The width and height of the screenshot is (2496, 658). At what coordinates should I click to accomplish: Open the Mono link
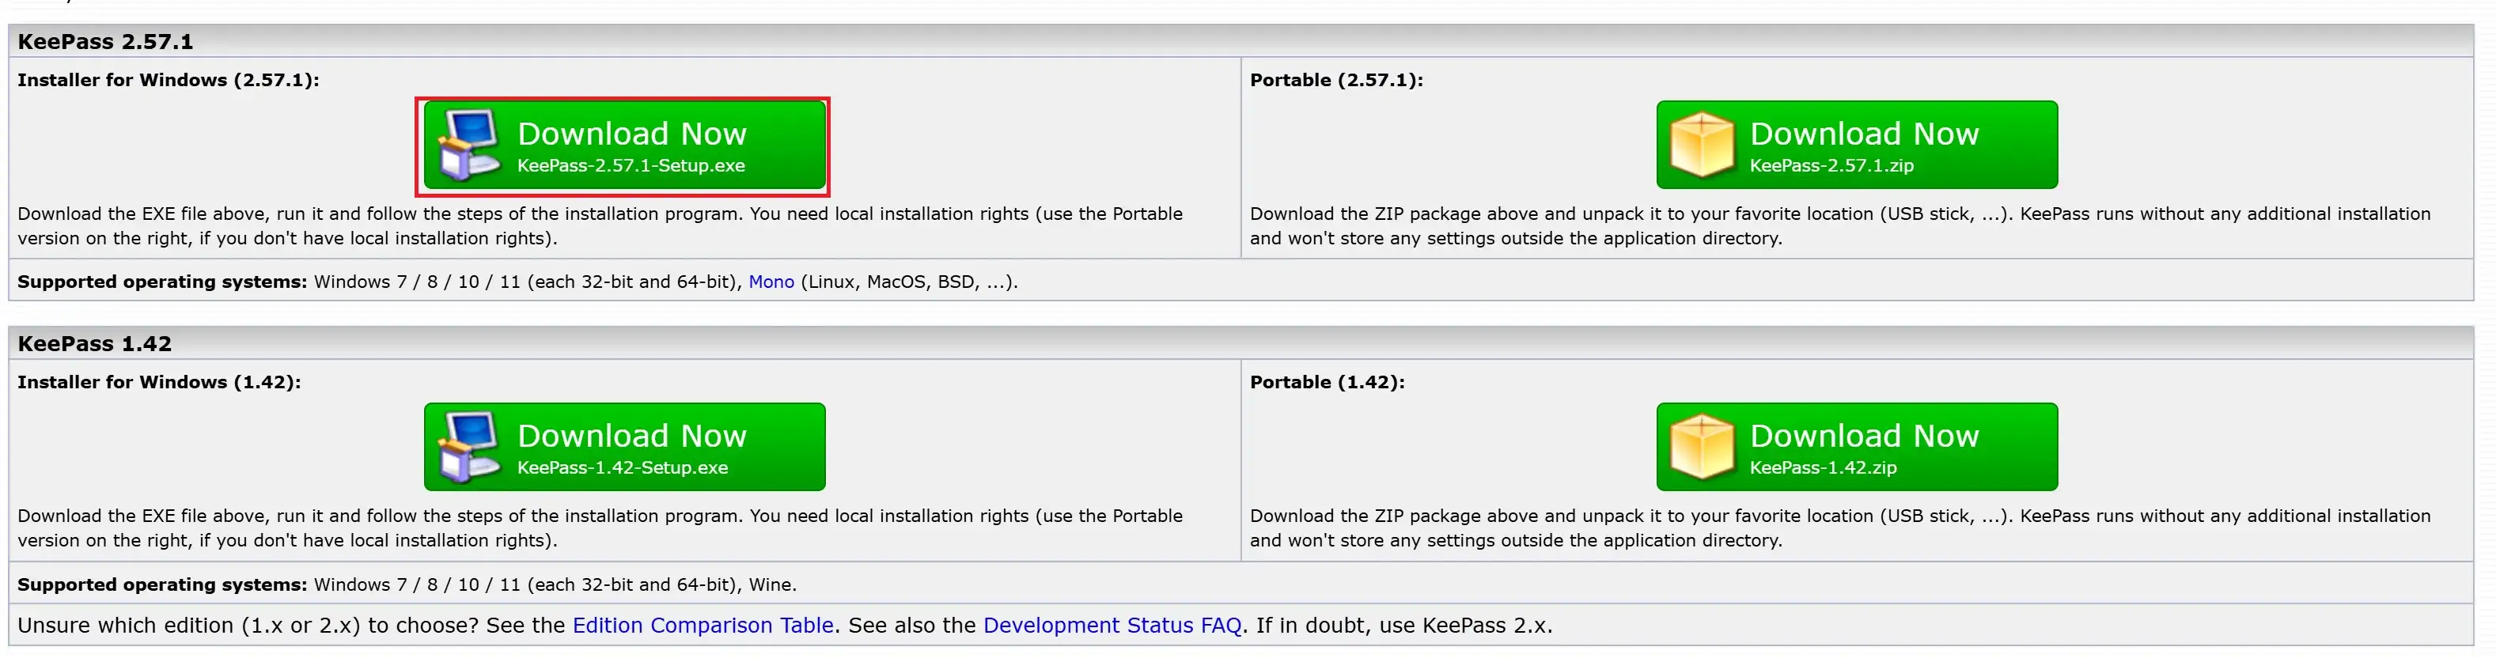click(771, 282)
